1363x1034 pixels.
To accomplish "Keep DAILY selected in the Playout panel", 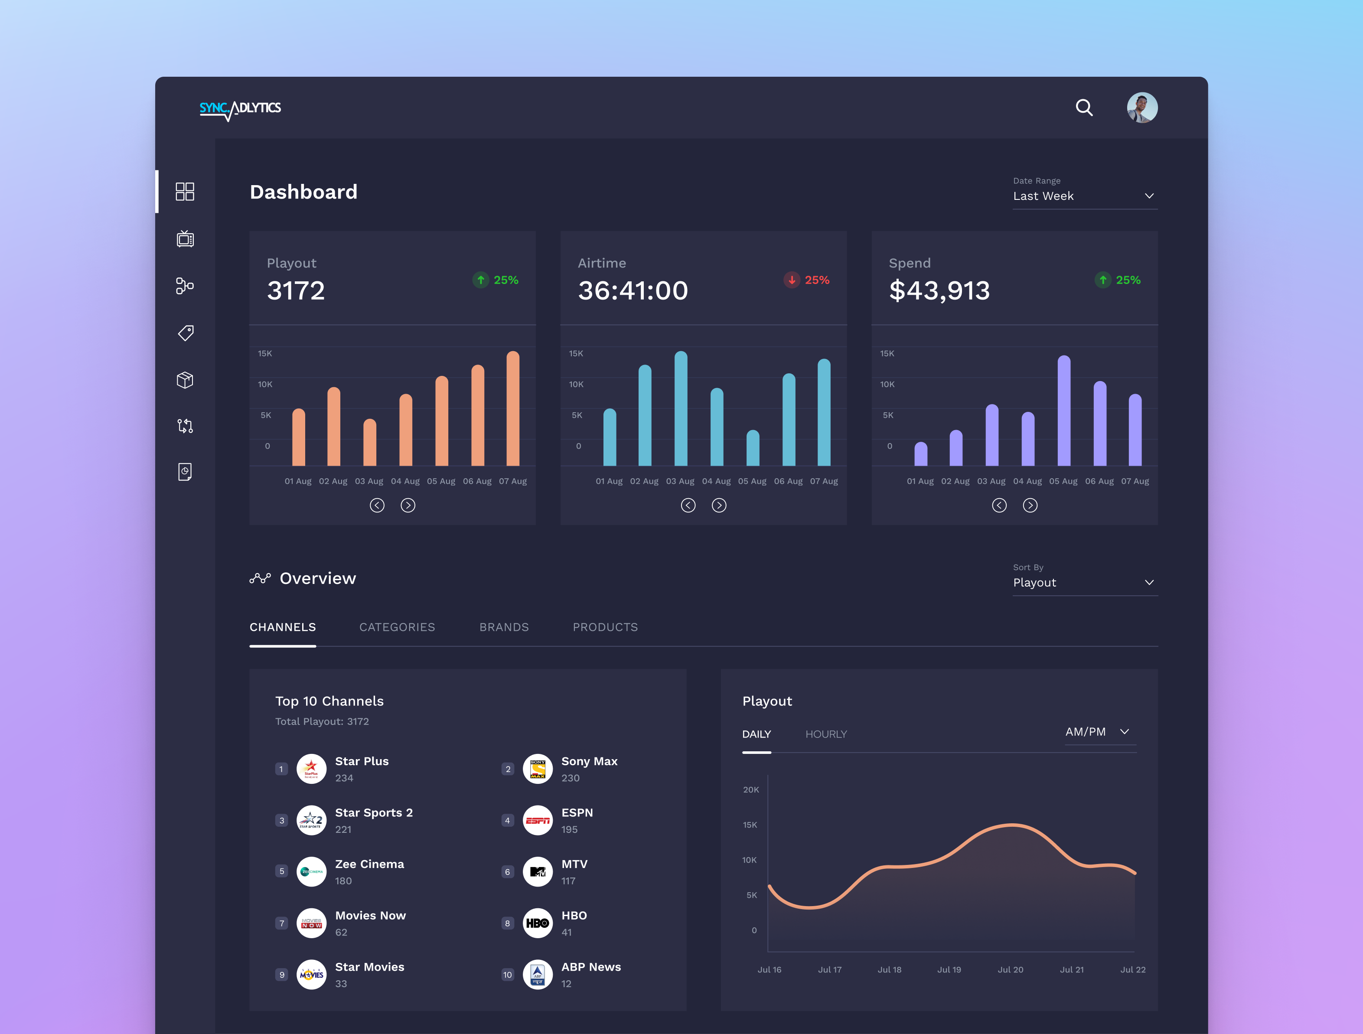I will click(756, 734).
